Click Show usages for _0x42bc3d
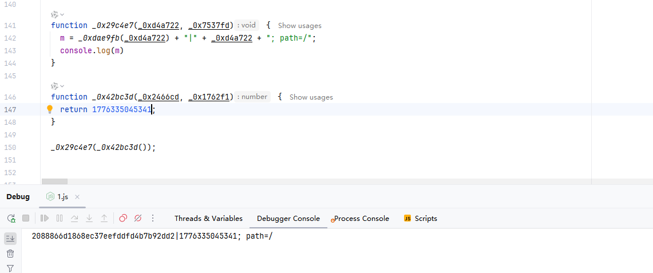 [x=311, y=97]
